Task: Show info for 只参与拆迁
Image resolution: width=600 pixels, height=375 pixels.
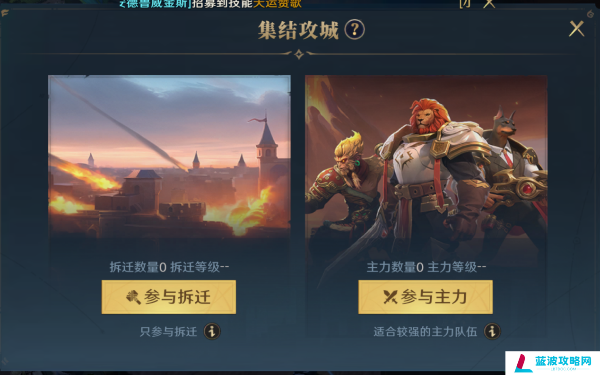Action: point(212,331)
